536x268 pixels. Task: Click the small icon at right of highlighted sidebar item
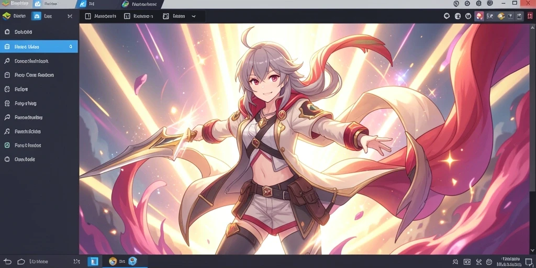click(x=71, y=47)
